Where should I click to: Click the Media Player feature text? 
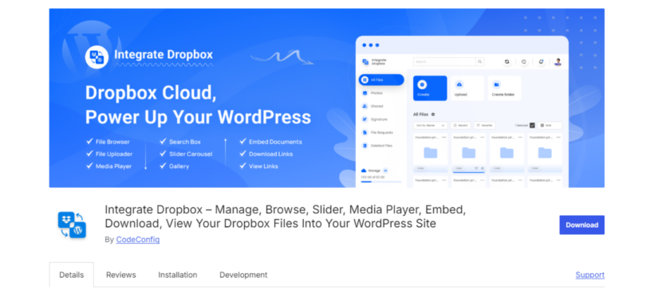[113, 166]
